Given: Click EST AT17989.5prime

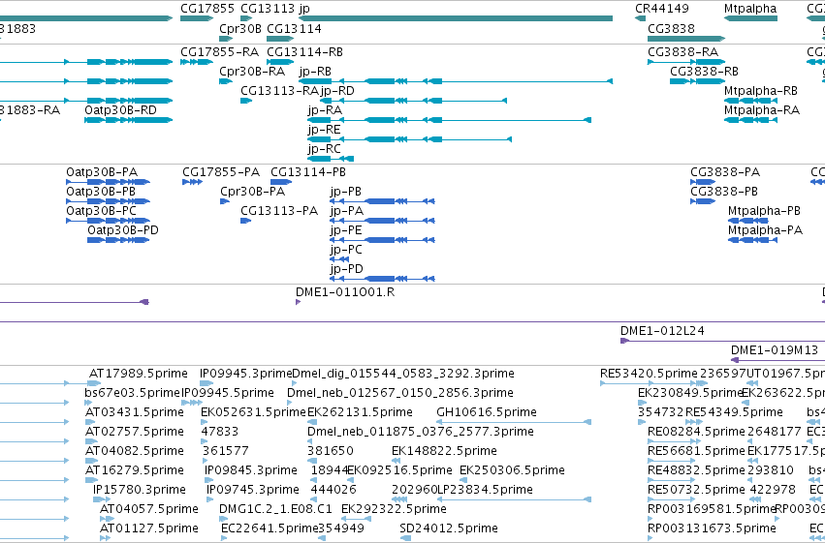Looking at the screenshot, I should (x=139, y=374).
